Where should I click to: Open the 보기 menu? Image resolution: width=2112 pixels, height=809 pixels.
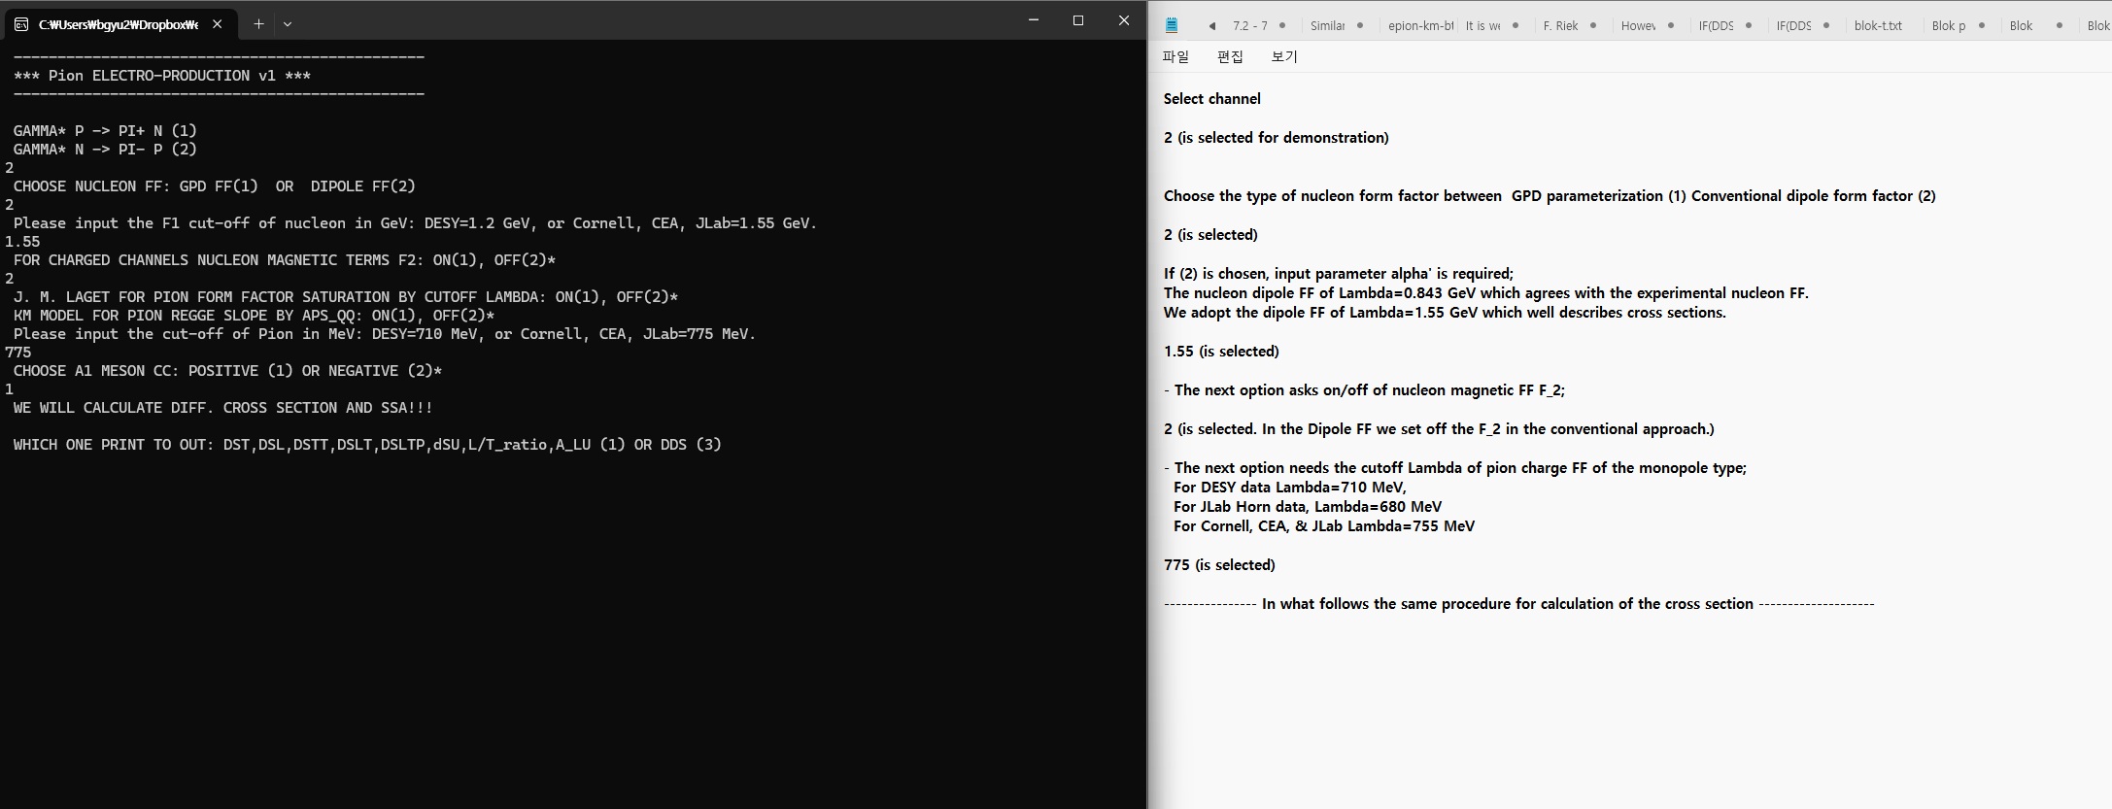click(x=1284, y=56)
